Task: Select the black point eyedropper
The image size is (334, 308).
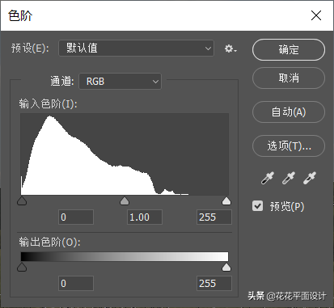Action: coord(268,178)
